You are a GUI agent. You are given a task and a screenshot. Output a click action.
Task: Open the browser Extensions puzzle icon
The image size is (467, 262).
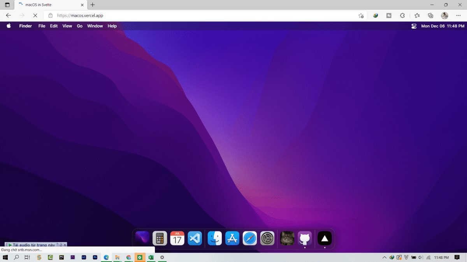pos(402,16)
